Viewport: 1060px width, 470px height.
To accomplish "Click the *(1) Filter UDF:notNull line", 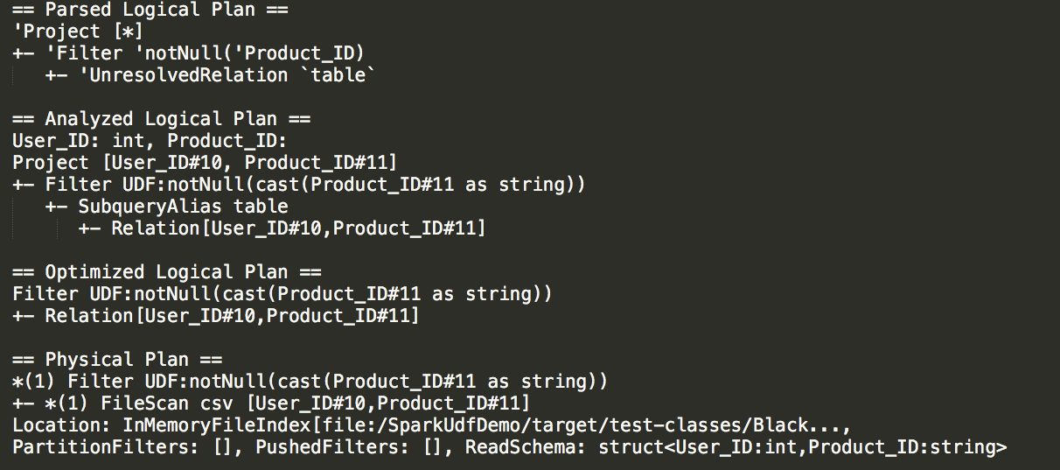I will [x=310, y=382].
